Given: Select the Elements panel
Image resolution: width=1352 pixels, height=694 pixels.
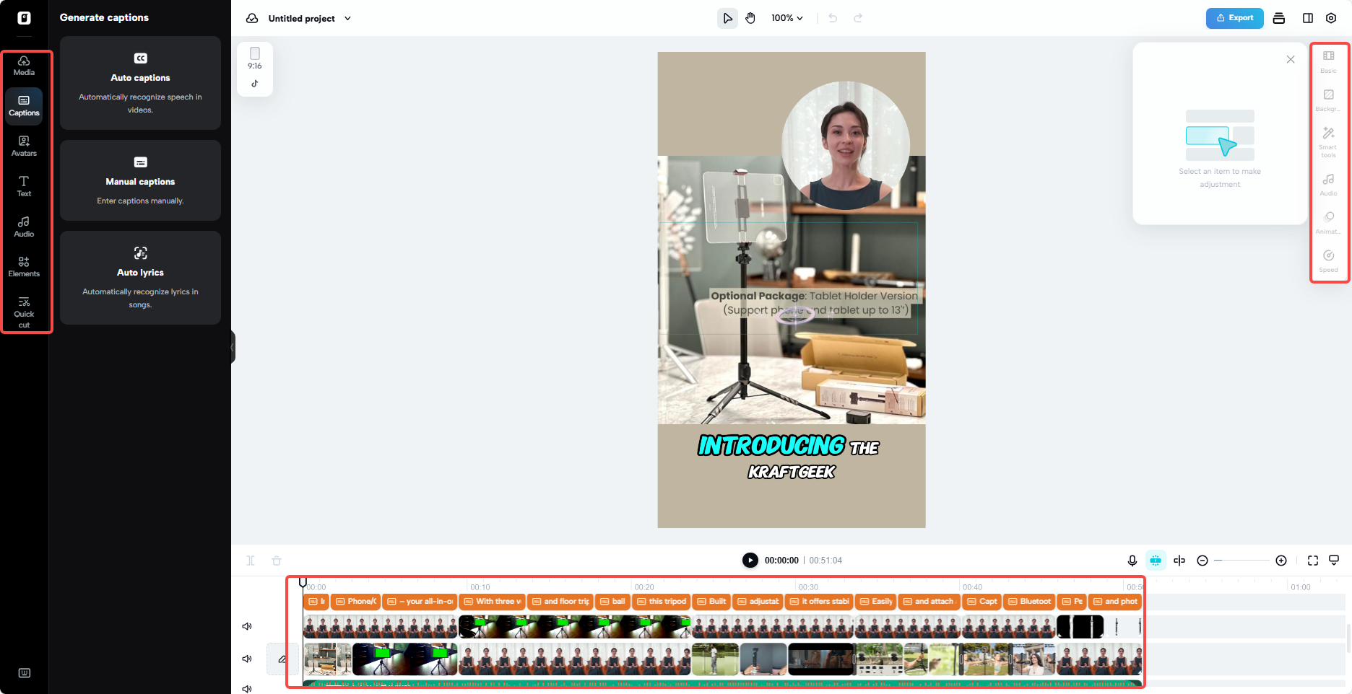Looking at the screenshot, I should click(24, 267).
